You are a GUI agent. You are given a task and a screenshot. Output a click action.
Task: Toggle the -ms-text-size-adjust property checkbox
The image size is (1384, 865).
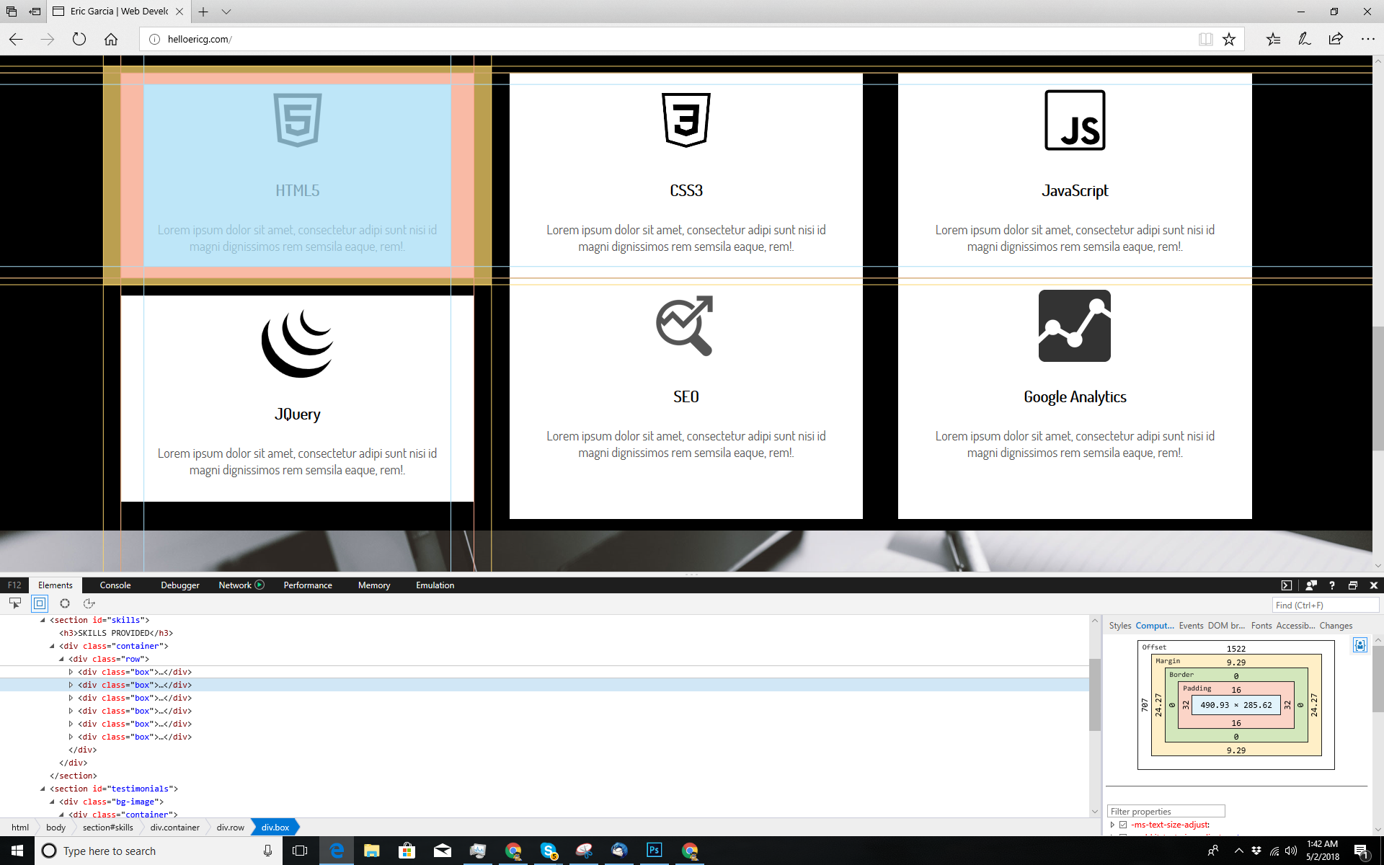pos(1123,825)
